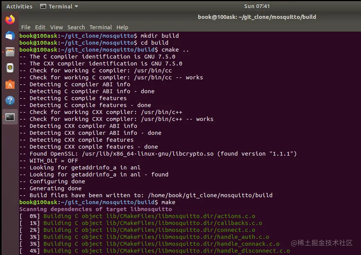Select the Terminal icon in dock
This screenshot has height=255, width=361.
[10, 117]
